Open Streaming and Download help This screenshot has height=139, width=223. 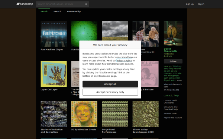tap(171, 108)
